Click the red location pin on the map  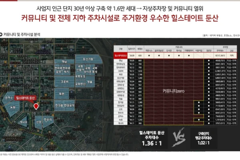[x=36, y=106]
